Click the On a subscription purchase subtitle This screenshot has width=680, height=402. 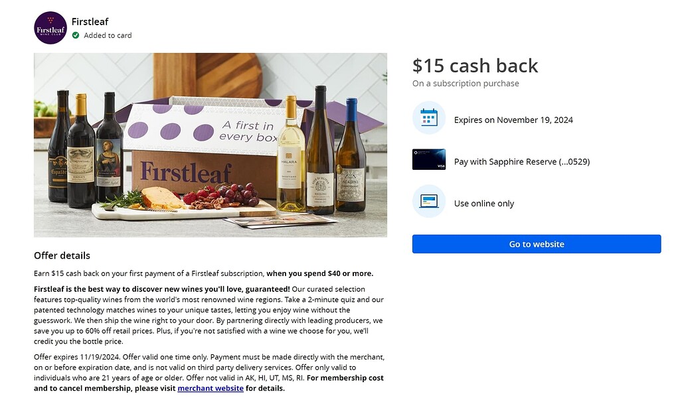[466, 84]
